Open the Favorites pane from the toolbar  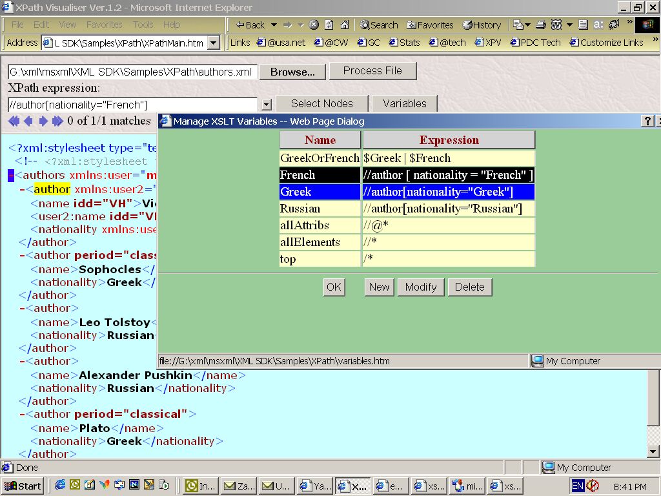point(430,25)
